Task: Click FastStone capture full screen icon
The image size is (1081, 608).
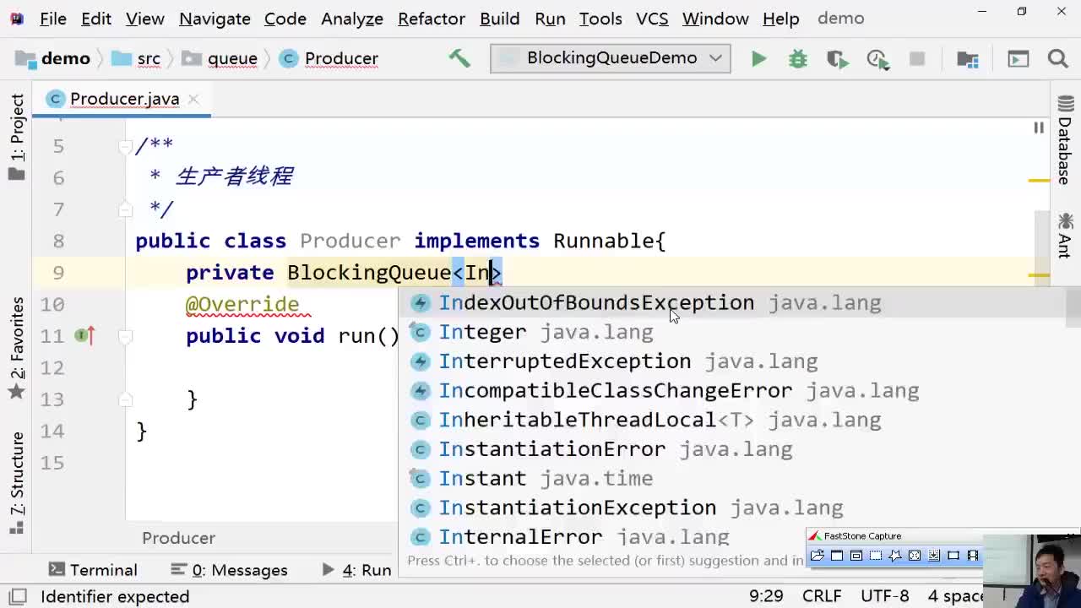Action: tap(914, 555)
